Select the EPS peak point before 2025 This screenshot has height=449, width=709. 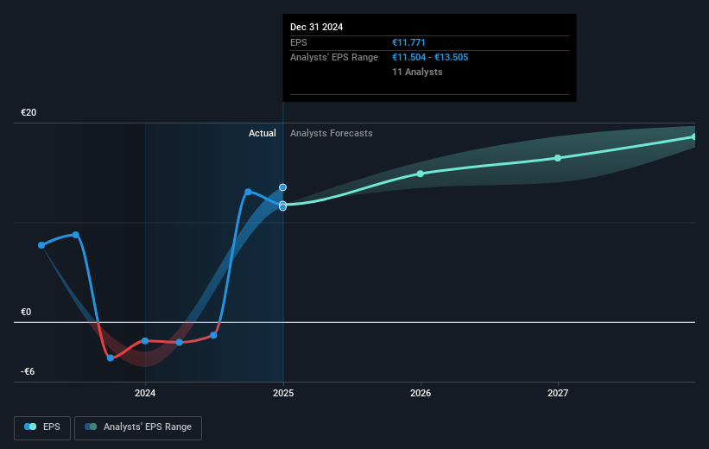click(x=248, y=192)
